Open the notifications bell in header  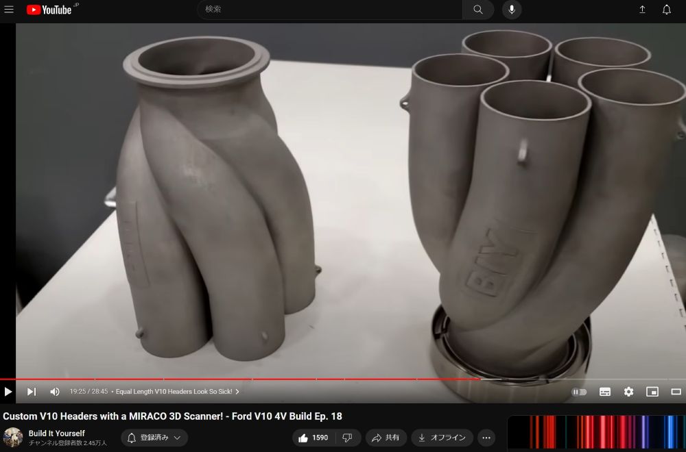pyautogui.click(x=666, y=9)
